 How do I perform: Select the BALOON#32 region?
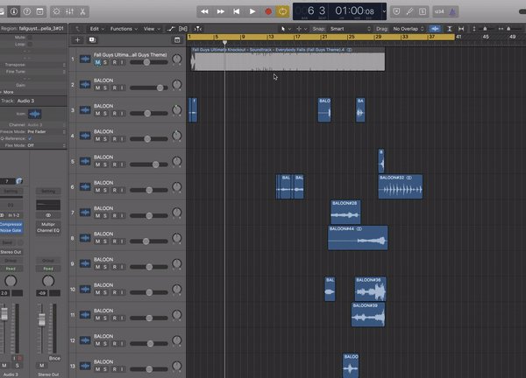[x=401, y=186]
